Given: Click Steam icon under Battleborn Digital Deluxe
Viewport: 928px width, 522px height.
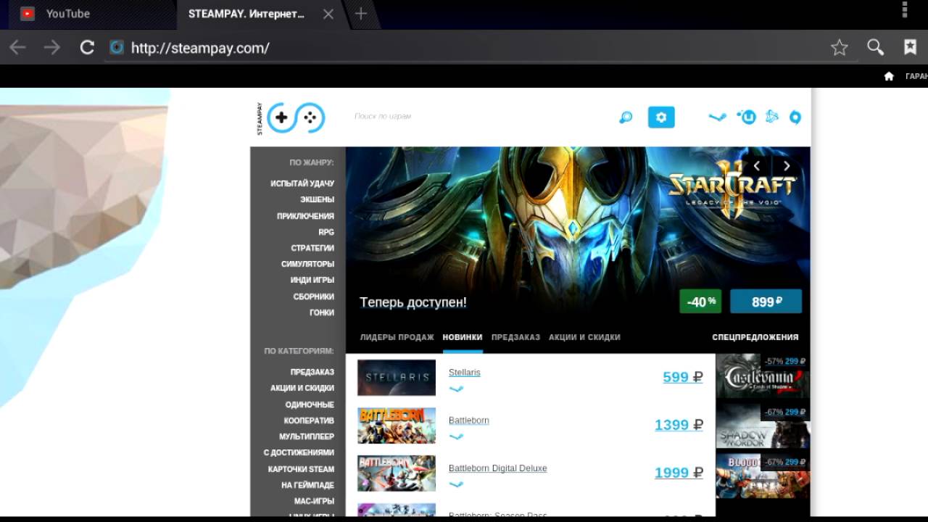Looking at the screenshot, I should click(x=456, y=484).
